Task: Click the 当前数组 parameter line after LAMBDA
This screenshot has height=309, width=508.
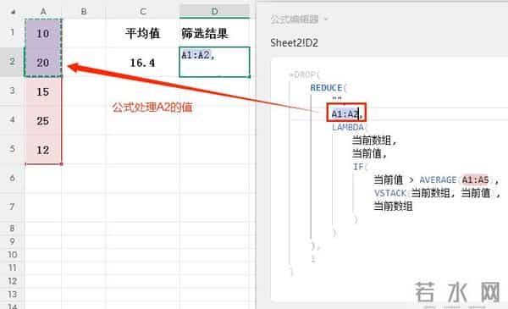Action: (x=374, y=141)
